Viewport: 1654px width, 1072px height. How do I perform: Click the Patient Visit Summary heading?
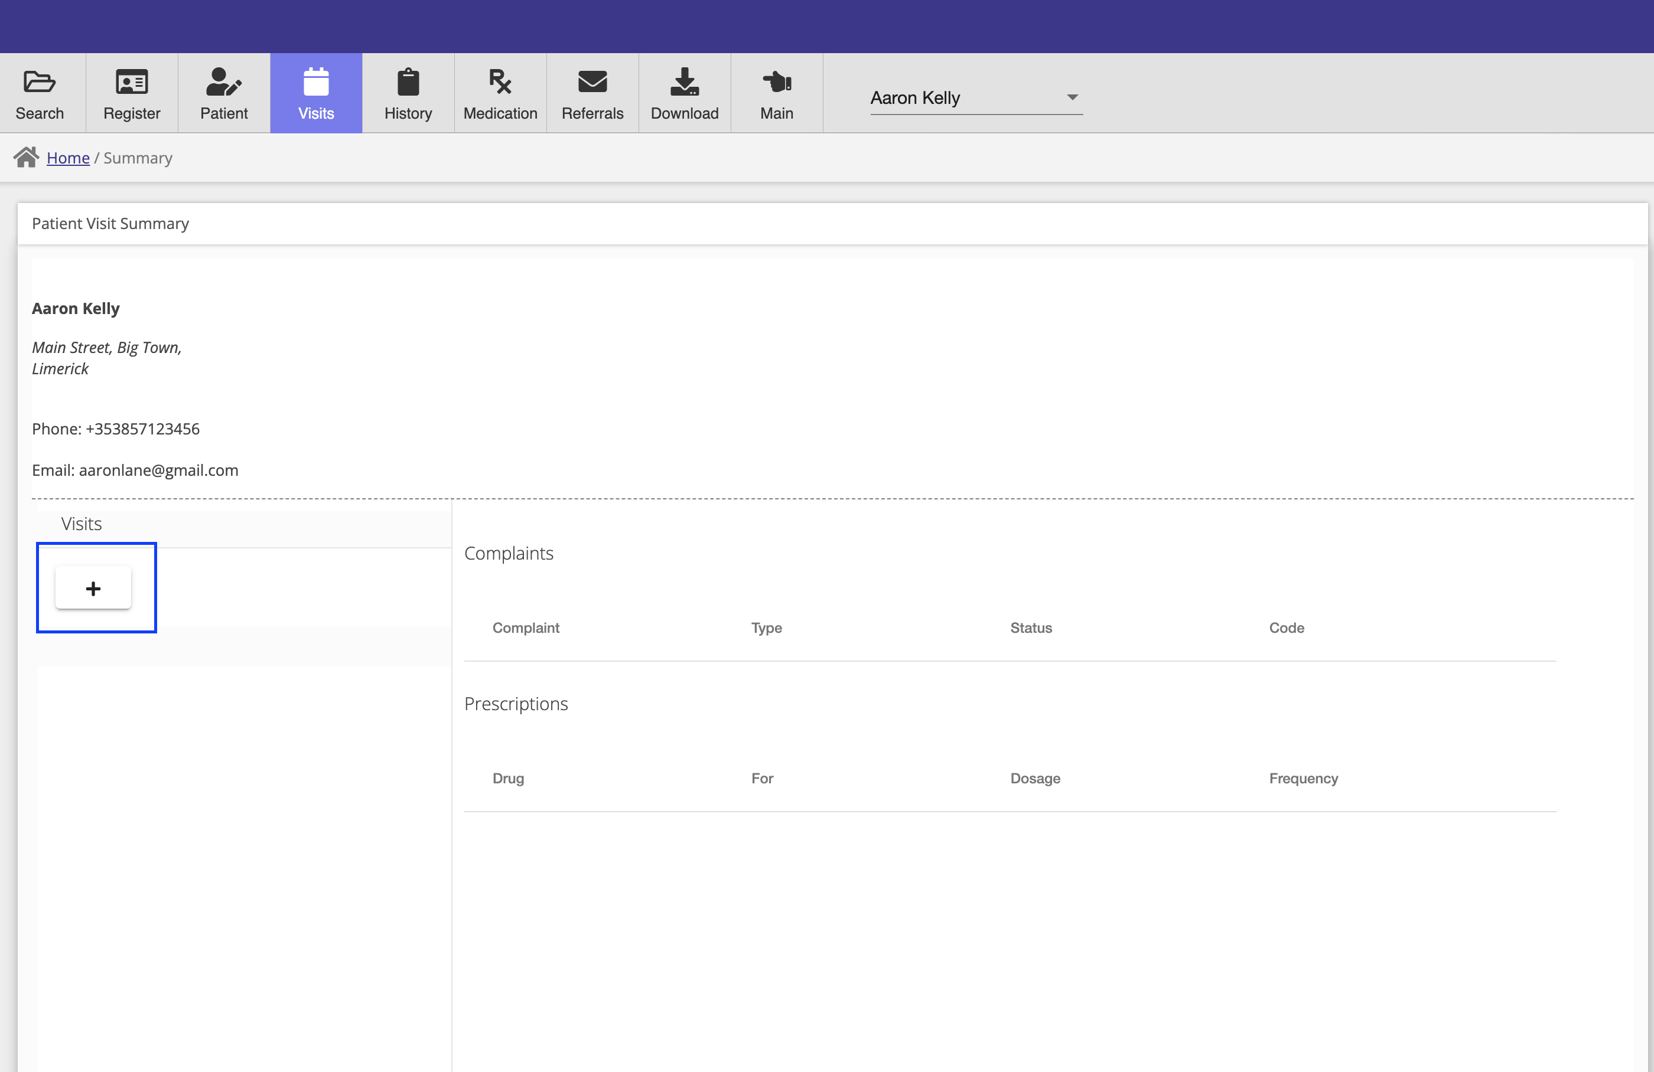[110, 224]
